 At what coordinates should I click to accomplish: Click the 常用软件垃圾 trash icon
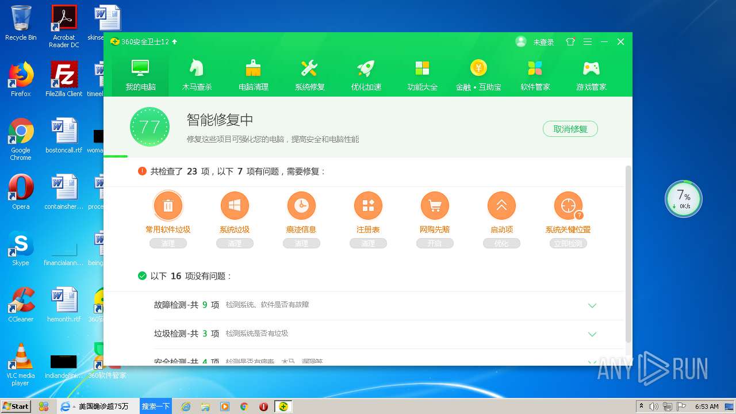[x=168, y=205]
